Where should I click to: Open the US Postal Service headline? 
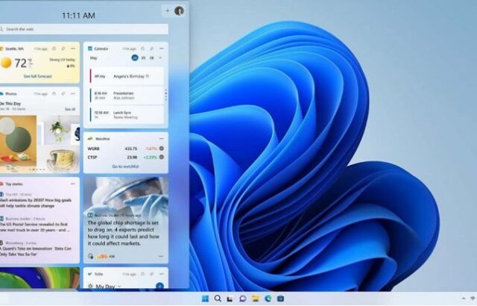pyautogui.click(x=34, y=227)
